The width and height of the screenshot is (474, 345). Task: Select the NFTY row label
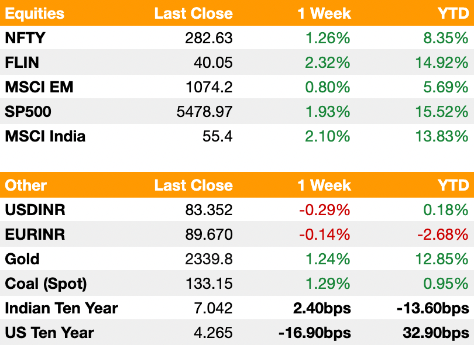(25, 38)
